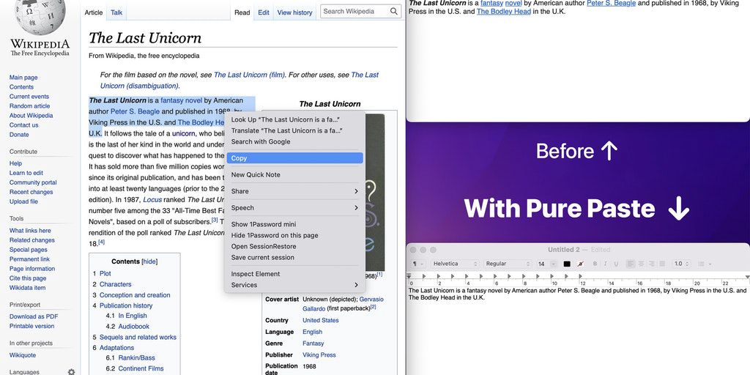Viewport: 750px width, 375px height.
Task: Select align left in TextEdit toolbar
Action: point(631,264)
